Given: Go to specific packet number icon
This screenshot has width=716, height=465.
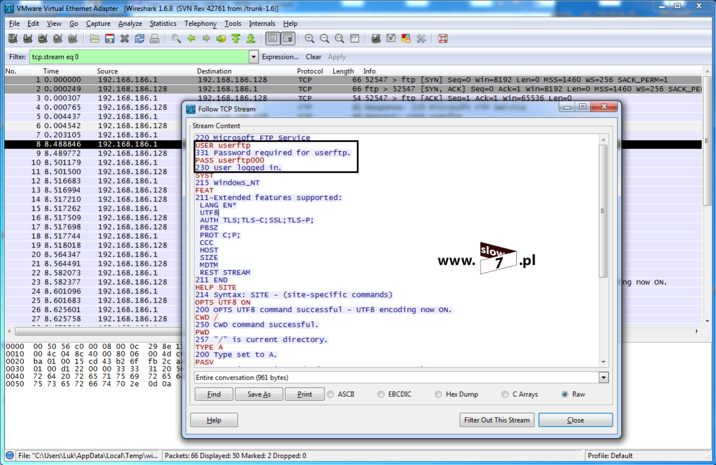Looking at the screenshot, I should (x=221, y=38).
